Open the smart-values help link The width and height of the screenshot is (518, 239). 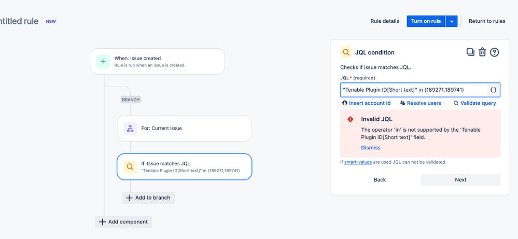(x=359, y=162)
